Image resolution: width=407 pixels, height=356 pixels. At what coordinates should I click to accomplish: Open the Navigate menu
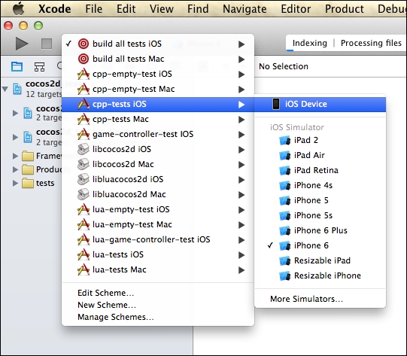coord(245,9)
